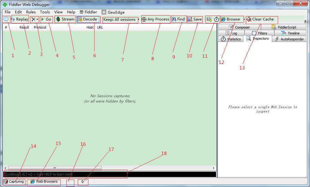Switch to the AutoResponder tab

289,39
